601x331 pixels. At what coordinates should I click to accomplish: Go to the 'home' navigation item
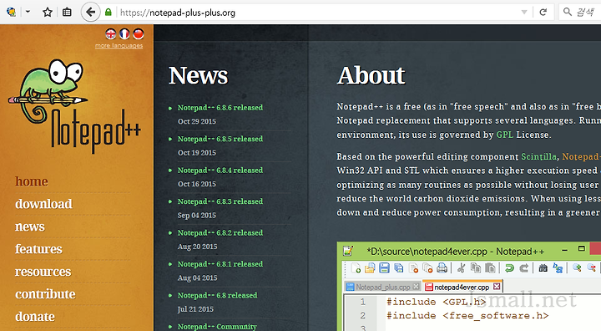[x=32, y=181]
